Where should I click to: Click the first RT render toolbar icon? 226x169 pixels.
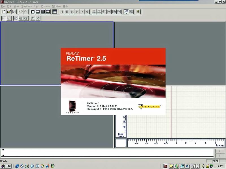(x=94, y=12)
